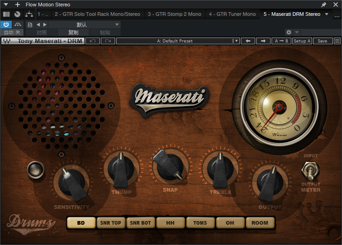Click the 对照 compare button
The height and width of the screenshot is (245, 342).
tap(42, 33)
